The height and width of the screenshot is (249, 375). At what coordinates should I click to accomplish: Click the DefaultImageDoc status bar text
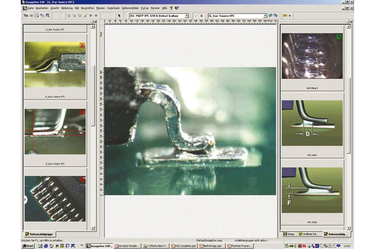[x=209, y=241]
